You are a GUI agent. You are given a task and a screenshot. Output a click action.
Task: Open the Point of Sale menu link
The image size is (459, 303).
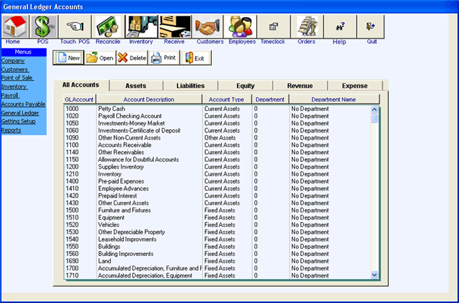point(17,77)
